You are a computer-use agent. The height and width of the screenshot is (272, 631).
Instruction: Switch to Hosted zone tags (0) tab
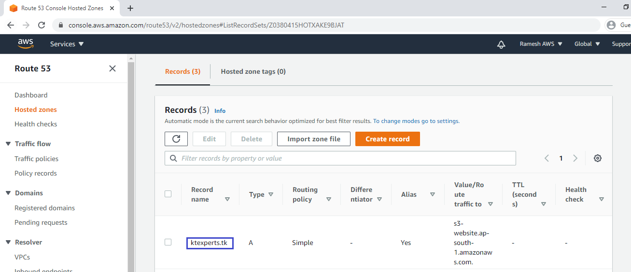[253, 71]
